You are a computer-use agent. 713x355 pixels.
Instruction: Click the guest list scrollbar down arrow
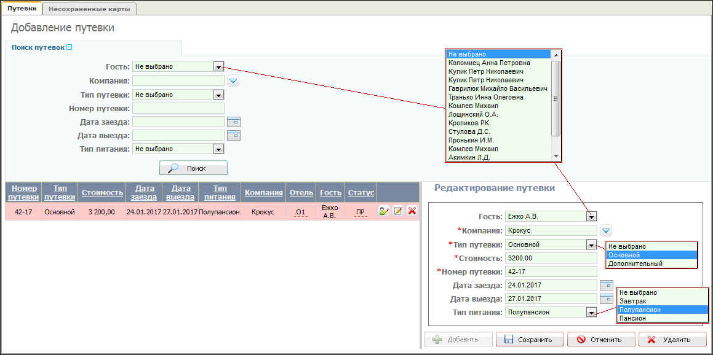click(x=556, y=157)
